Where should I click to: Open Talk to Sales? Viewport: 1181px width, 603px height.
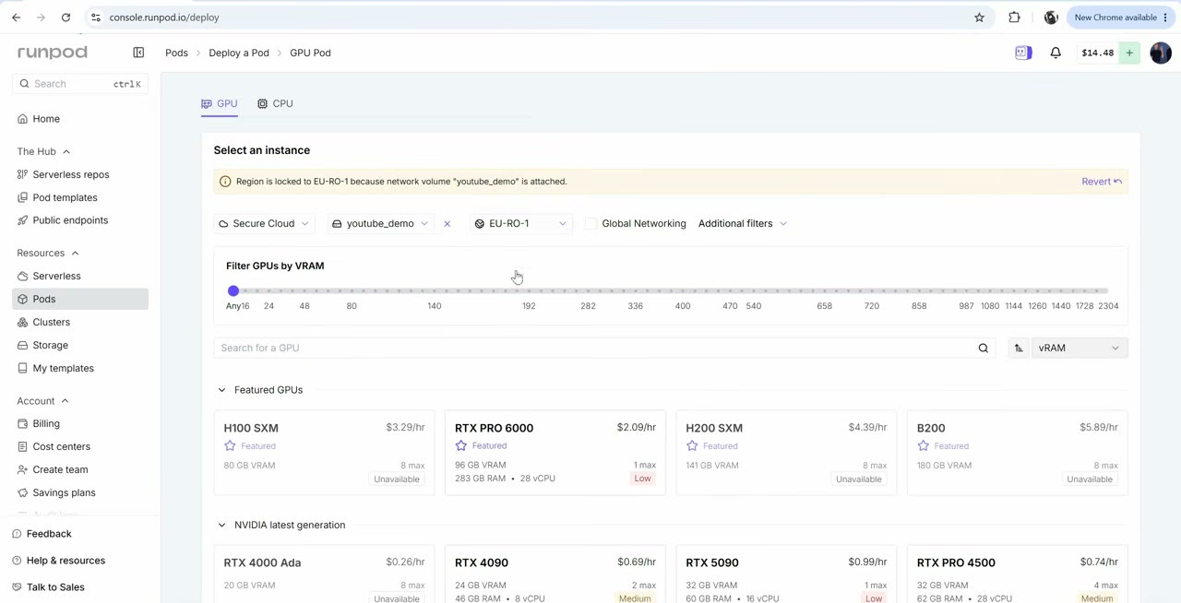[x=55, y=587]
